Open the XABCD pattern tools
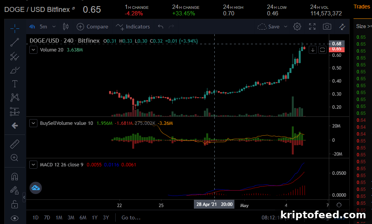Viewport: 372px width, 224px height. click(15, 98)
